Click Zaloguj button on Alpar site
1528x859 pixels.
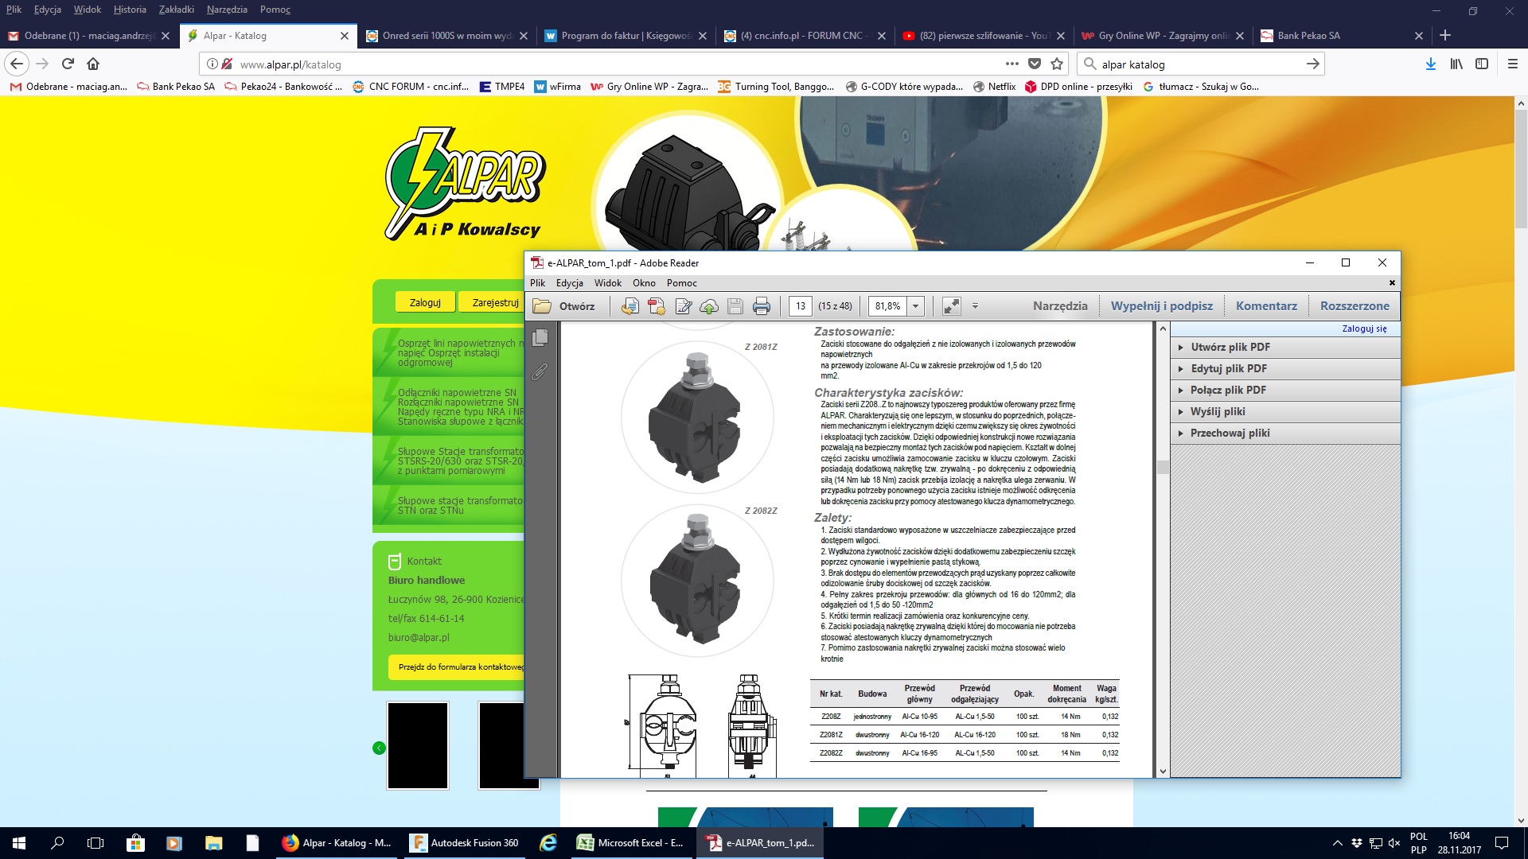(x=425, y=302)
